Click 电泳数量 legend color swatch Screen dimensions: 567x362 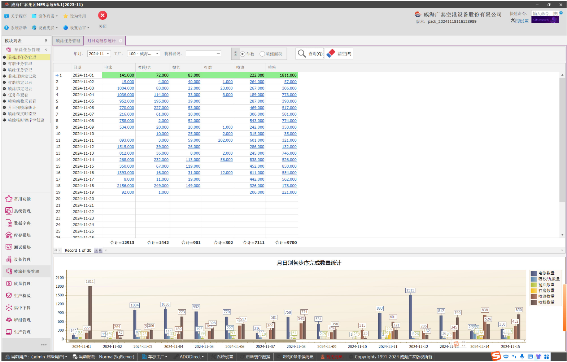(534, 273)
